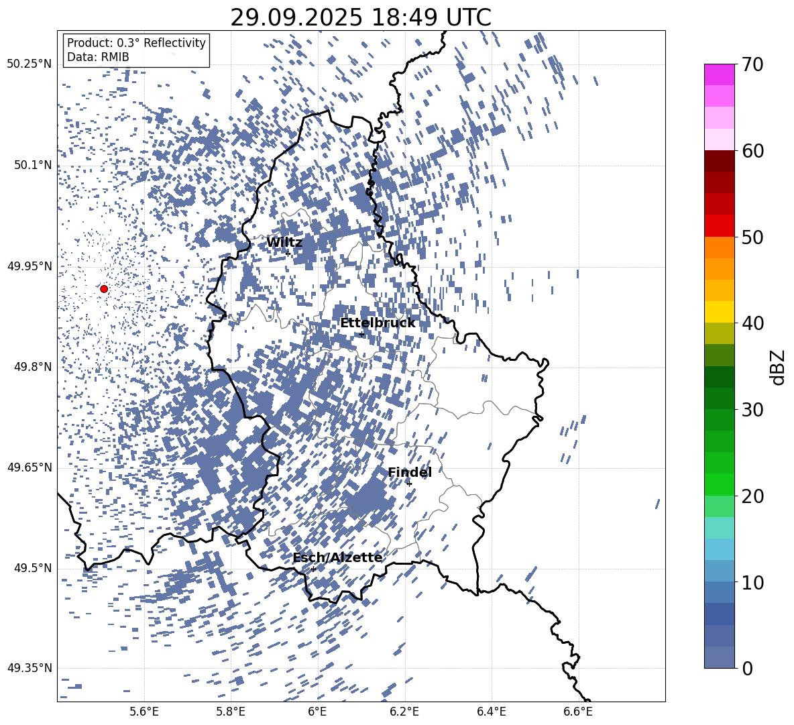Select the 'Product: 0.3° Reflectivity' label
794x725 pixels.
coord(136,42)
